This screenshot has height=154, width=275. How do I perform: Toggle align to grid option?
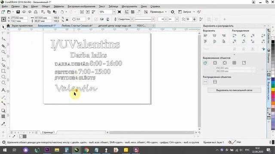point(234,63)
